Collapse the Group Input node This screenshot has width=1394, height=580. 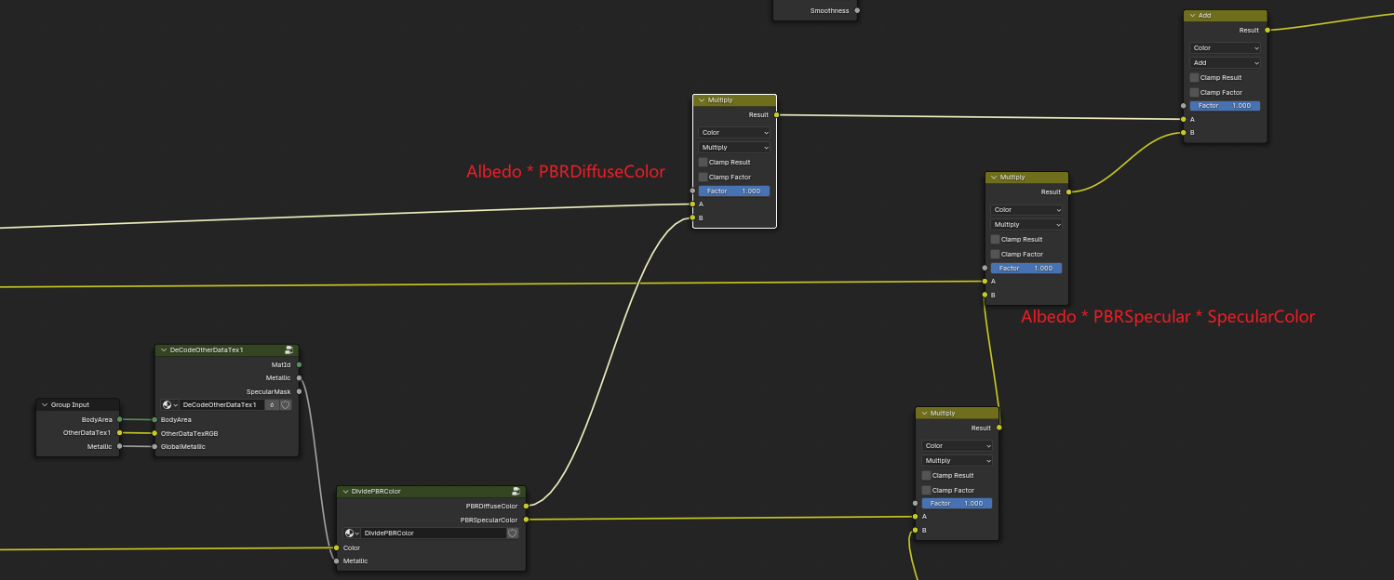pyautogui.click(x=44, y=405)
